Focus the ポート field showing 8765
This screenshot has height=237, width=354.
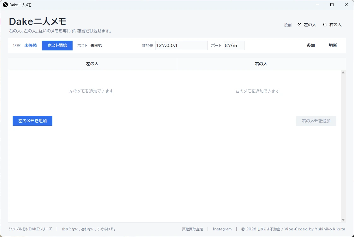[234, 46]
